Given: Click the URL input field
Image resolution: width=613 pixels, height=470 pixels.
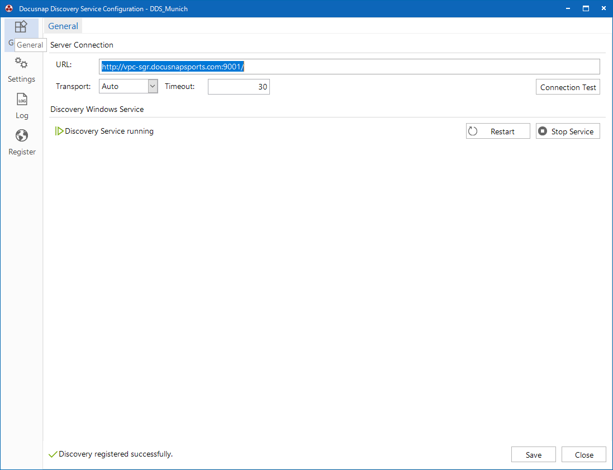Looking at the screenshot, I should 349,67.
